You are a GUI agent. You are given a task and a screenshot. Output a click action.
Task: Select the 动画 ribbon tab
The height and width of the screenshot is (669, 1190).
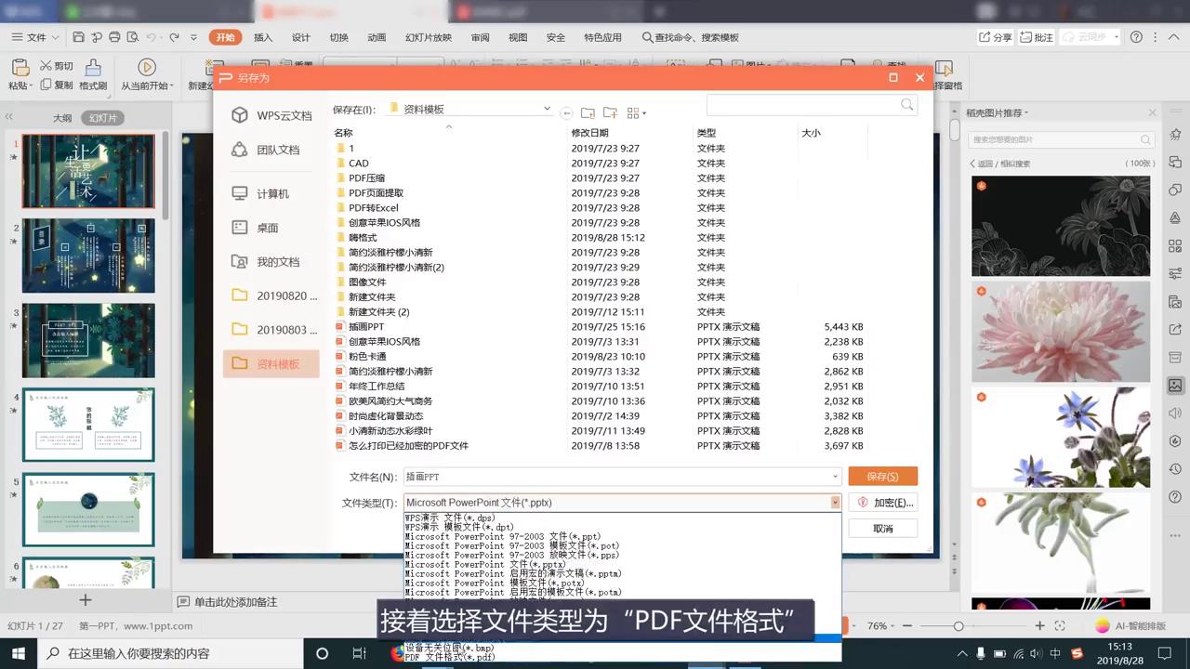[x=377, y=37]
